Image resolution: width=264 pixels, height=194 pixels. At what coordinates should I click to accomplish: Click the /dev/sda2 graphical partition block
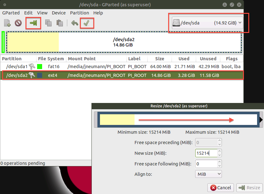click(x=124, y=42)
